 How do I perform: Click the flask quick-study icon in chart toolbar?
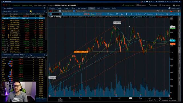click(x=122, y=14)
